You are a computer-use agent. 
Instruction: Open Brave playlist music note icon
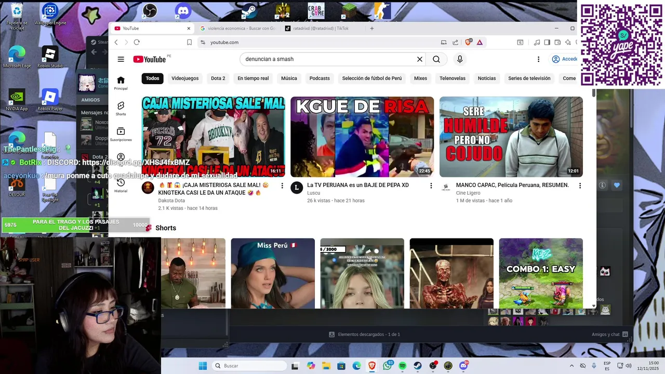(537, 42)
